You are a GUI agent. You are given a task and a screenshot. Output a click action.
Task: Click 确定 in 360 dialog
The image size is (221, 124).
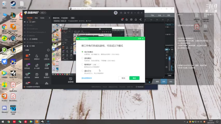coord(134,78)
